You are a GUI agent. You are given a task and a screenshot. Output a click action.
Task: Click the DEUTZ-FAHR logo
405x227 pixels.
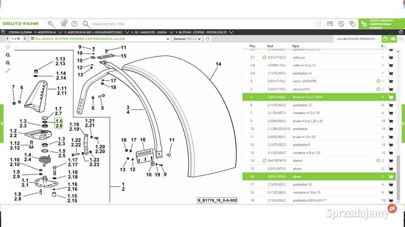(21, 24)
